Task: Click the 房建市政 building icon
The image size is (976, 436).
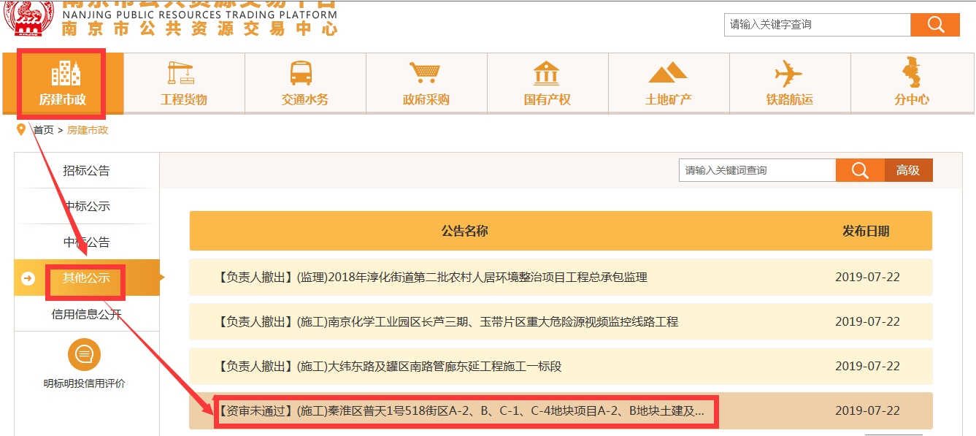Action: pos(63,74)
